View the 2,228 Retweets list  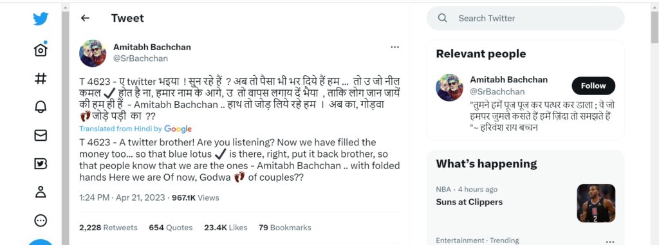108,228
